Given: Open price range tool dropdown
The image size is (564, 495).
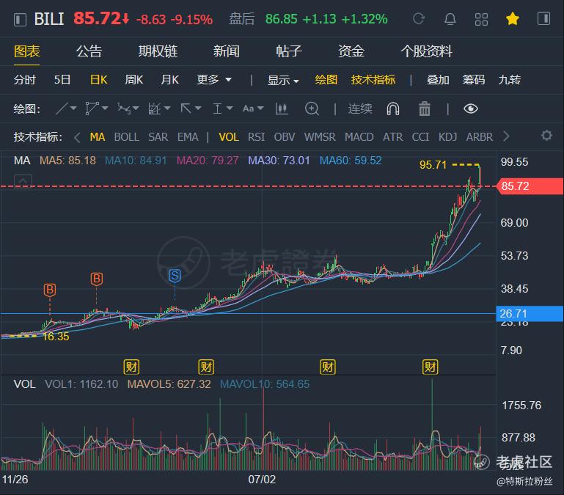Looking at the screenshot, I should coord(222,109).
